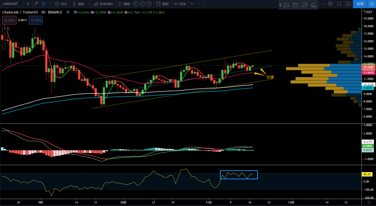Image resolution: width=376 pixels, height=206 pixels.
Task: Click the bar style icon beside interval D
Action: (36, 4)
